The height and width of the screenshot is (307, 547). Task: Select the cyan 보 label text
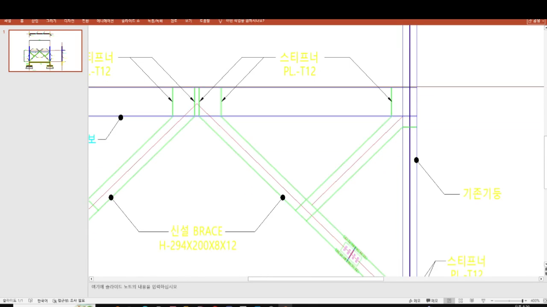[92, 139]
